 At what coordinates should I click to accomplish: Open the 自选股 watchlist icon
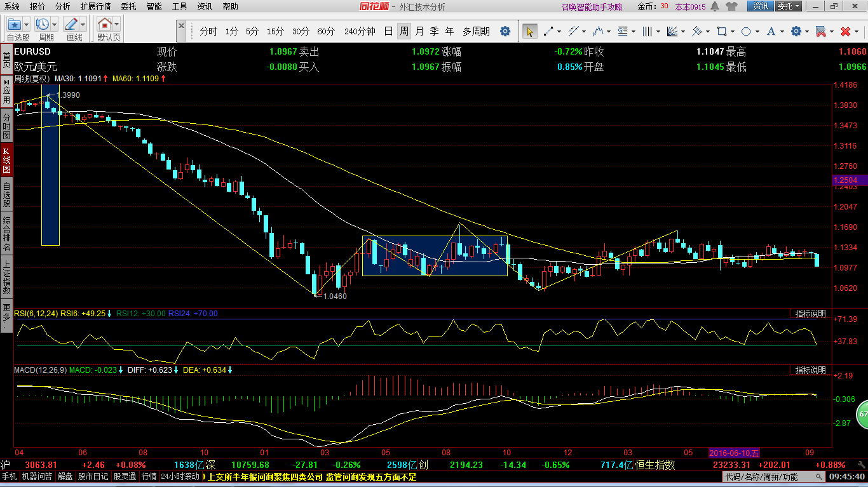pyautogui.click(x=15, y=25)
